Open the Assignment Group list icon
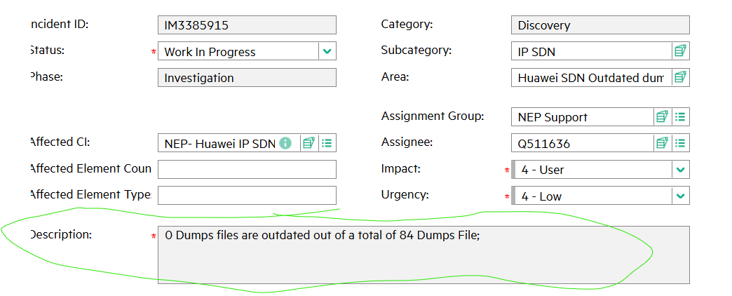The width and height of the screenshot is (732, 296). [680, 117]
